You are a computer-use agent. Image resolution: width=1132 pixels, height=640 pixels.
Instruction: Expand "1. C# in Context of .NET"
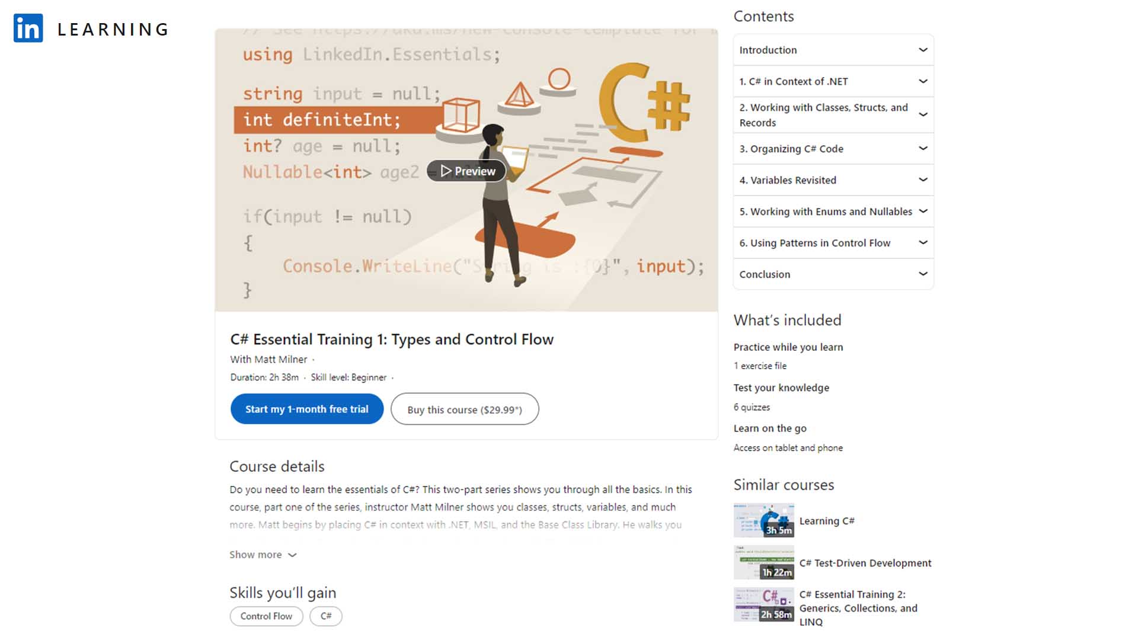[832, 81]
